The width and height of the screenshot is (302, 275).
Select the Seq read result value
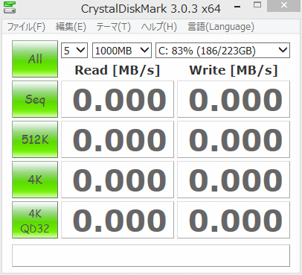tap(118, 99)
